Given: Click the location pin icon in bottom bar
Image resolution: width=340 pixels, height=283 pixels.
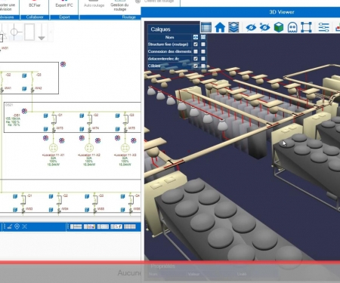Looking at the screenshot, I should [x=17, y=226].
